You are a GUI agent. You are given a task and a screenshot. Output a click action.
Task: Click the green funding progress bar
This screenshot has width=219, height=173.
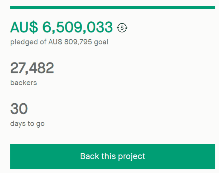[x=113, y=7]
